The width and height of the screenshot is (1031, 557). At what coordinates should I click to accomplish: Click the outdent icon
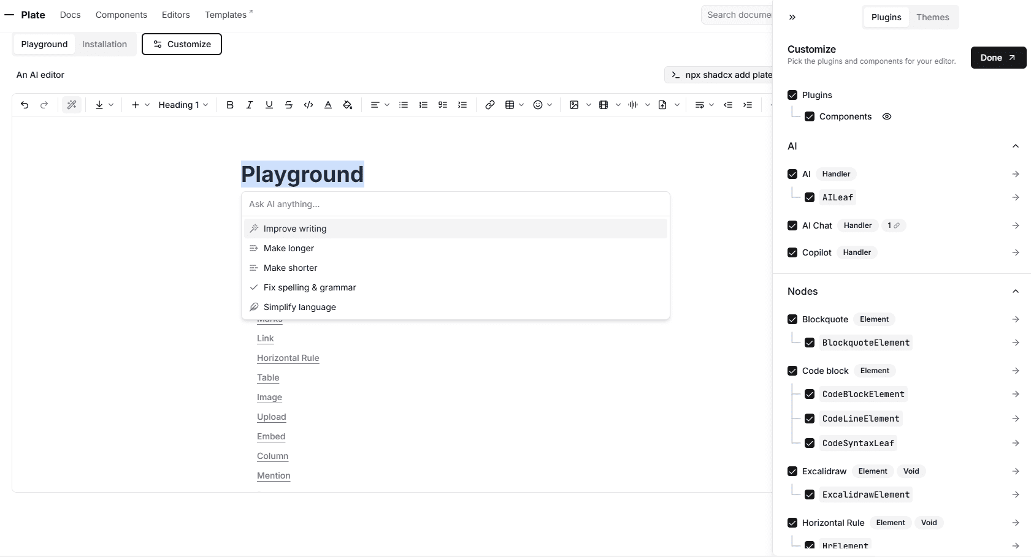[728, 105]
